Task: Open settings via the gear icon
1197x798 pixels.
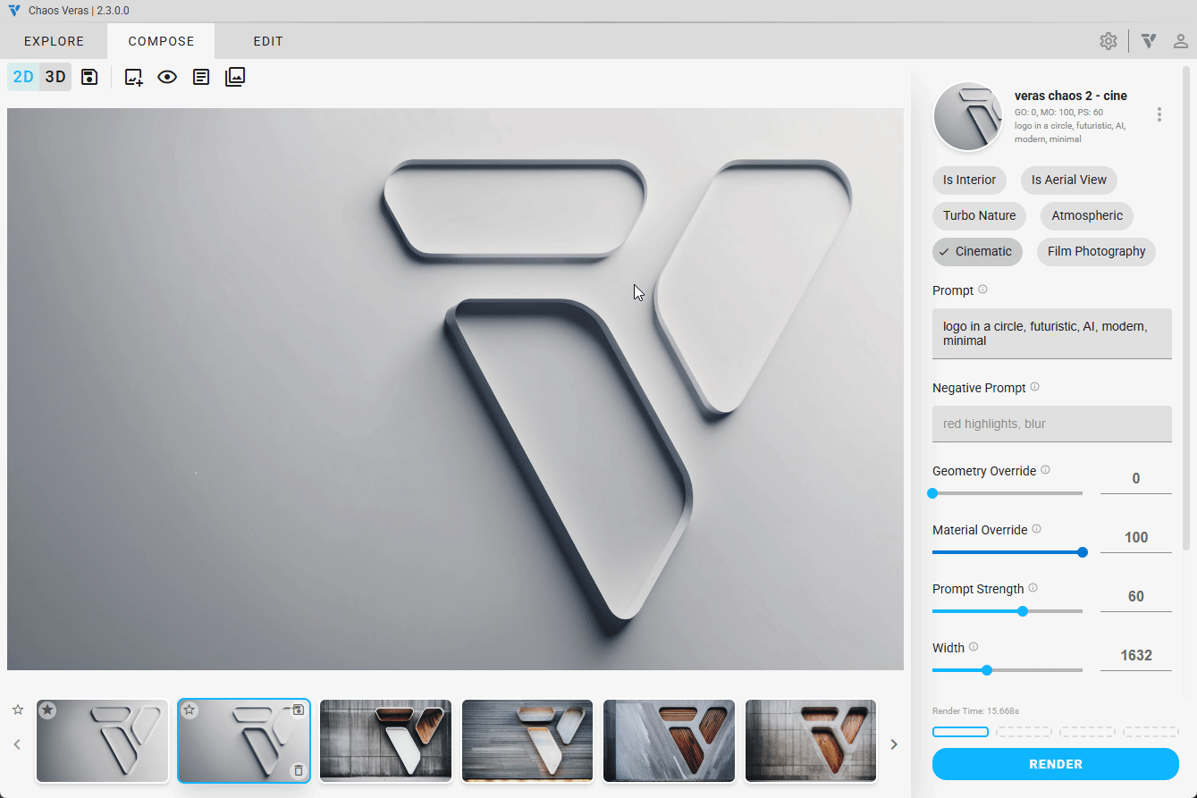Action: point(1108,41)
